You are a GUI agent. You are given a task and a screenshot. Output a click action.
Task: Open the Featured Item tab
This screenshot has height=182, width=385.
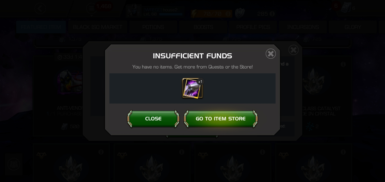[41, 27]
